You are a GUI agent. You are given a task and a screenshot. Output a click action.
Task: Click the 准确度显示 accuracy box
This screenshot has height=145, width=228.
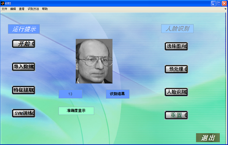point(76,111)
